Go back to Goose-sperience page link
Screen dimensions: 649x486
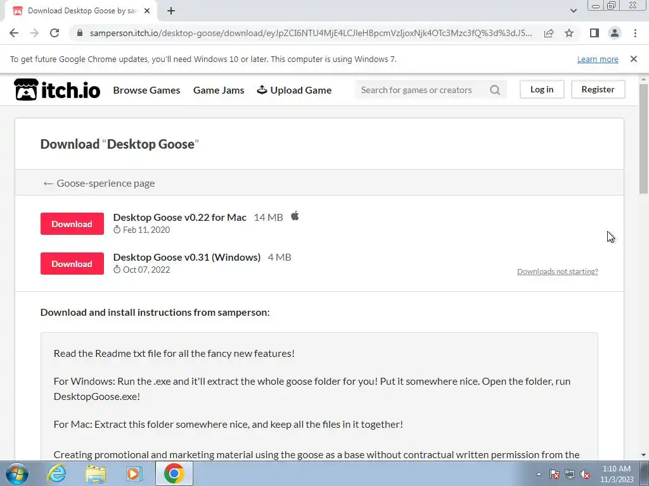click(99, 183)
